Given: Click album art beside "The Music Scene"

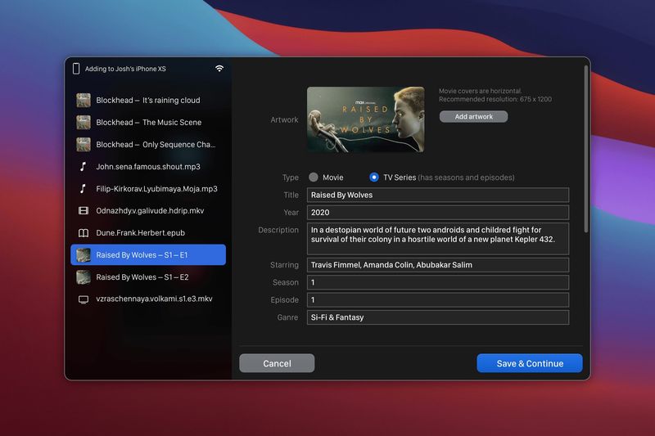Looking at the screenshot, I should (84, 122).
